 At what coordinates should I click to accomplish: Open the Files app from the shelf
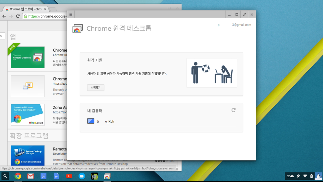[82, 176]
